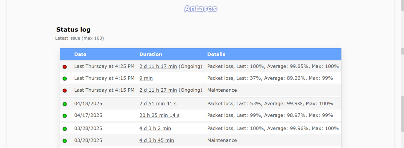This screenshot has height=148, width=404.
Task: Click duration 2 d 11 h 27 min
Action: coord(158,90)
